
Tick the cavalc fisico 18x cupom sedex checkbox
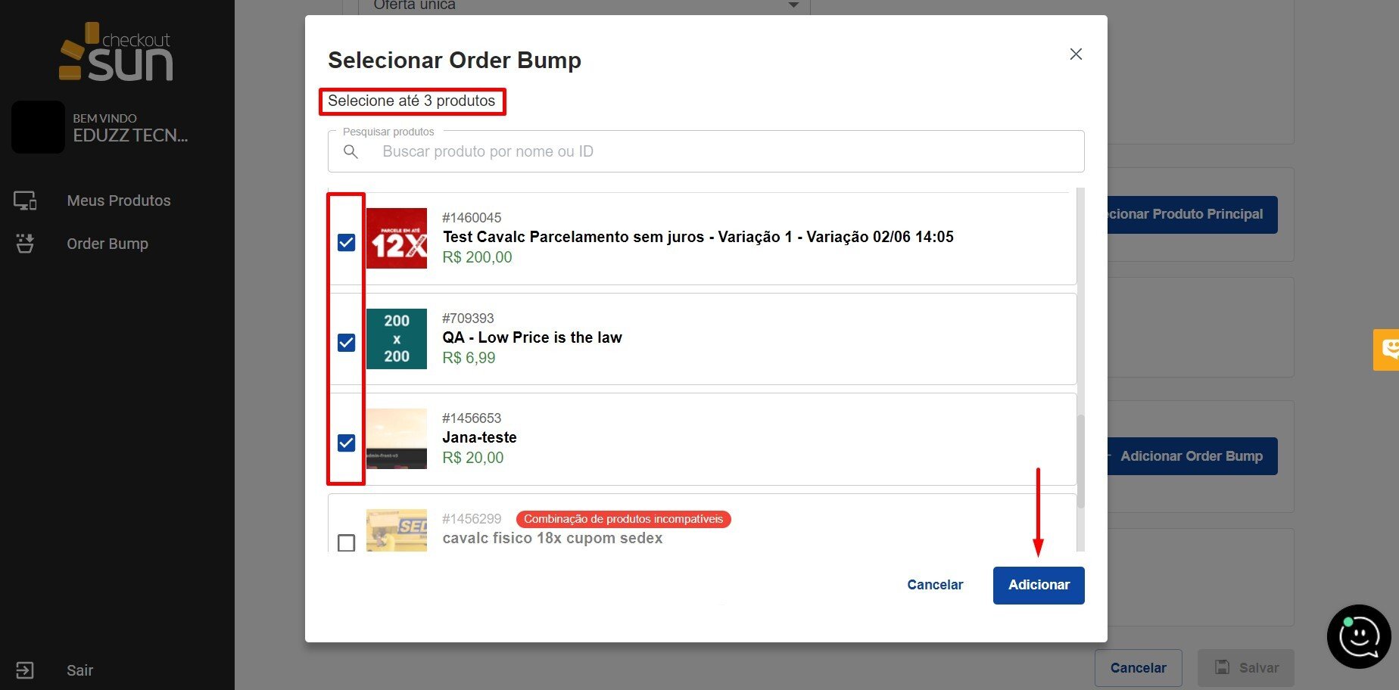click(x=346, y=542)
